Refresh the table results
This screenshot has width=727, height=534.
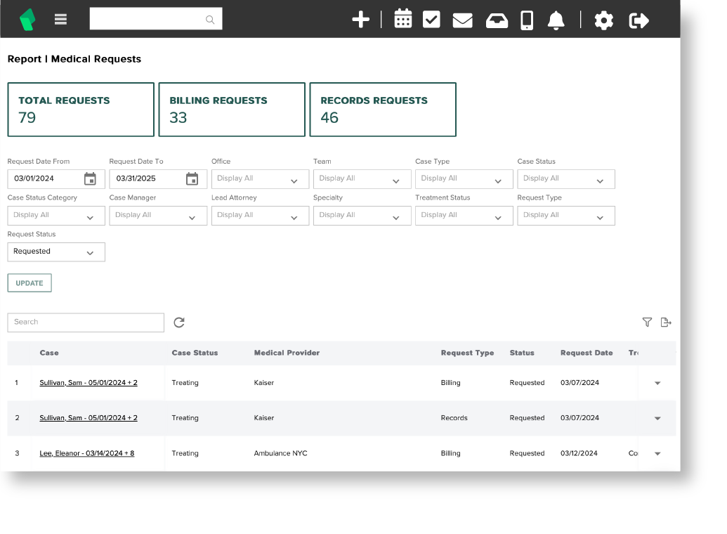coord(179,323)
